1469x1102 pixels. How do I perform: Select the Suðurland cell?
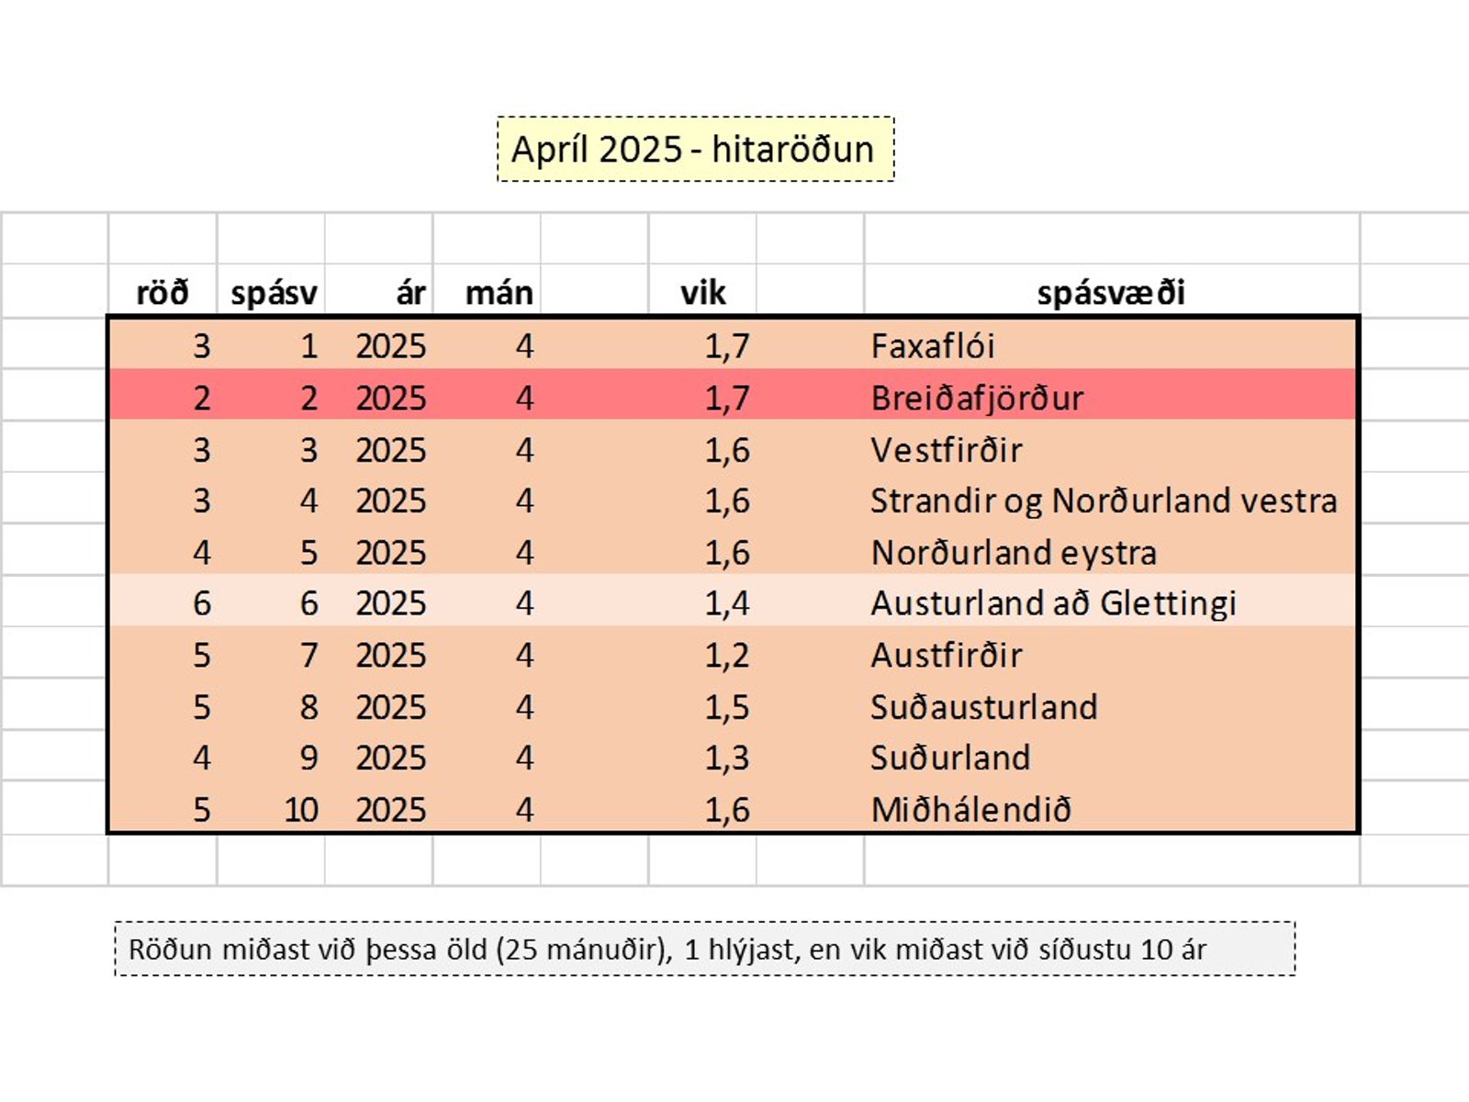(1111, 758)
